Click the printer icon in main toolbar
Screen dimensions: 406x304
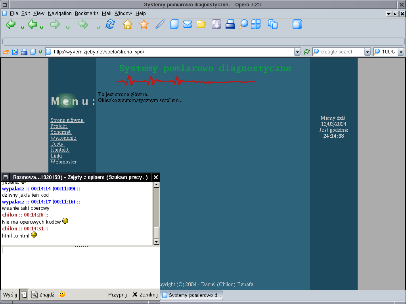click(230, 25)
